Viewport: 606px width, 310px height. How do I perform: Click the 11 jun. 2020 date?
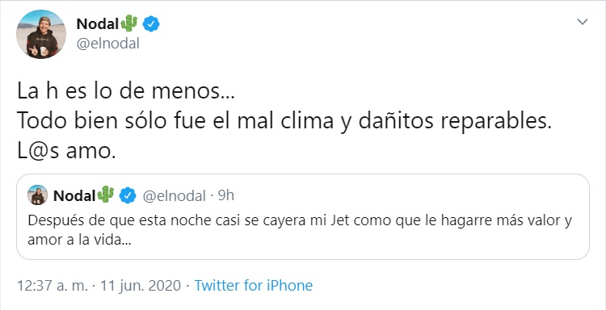(x=141, y=286)
